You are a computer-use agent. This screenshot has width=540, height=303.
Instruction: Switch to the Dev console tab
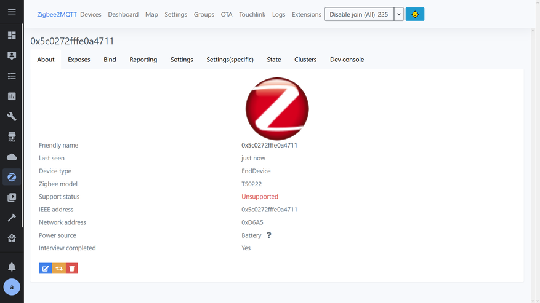tap(347, 60)
